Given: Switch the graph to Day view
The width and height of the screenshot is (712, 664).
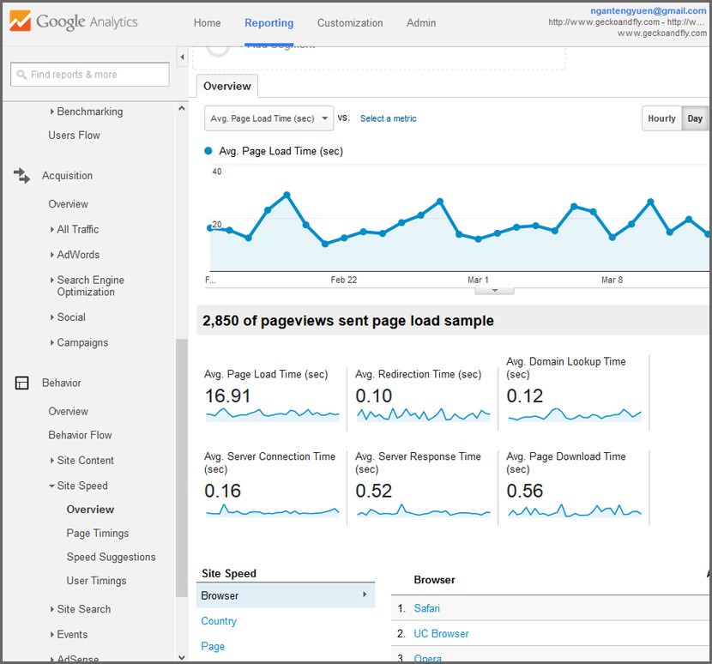Looking at the screenshot, I should (x=695, y=118).
